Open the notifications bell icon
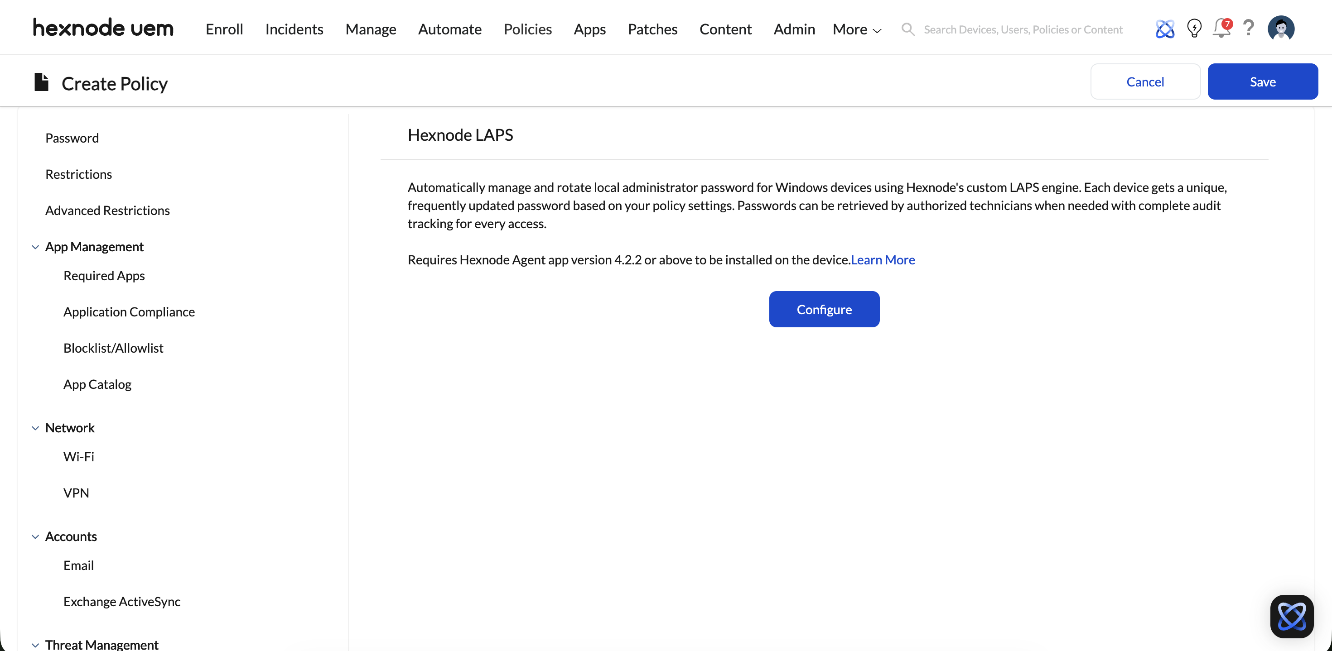Image resolution: width=1332 pixels, height=651 pixels. pos(1221,29)
